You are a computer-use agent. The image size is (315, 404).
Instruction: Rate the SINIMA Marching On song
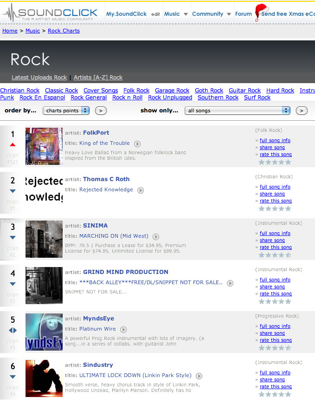tap(276, 247)
